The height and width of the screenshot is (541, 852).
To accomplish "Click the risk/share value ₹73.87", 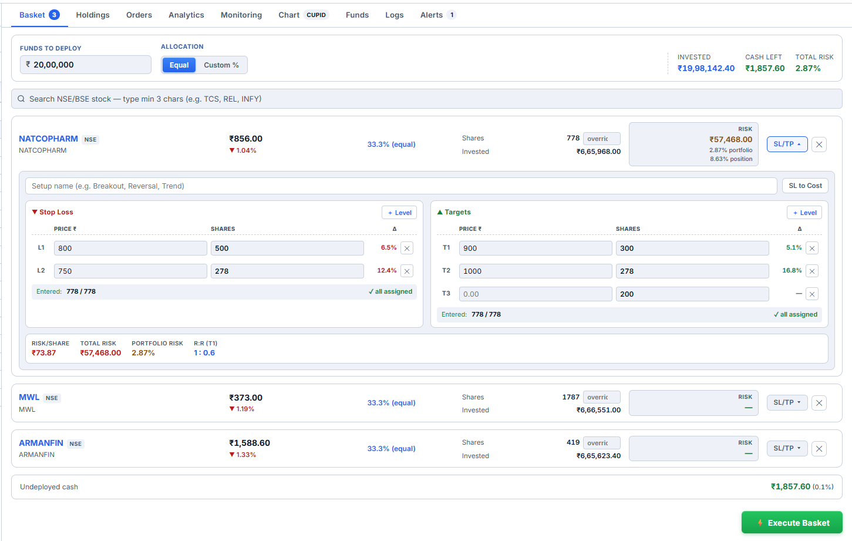I will pos(44,353).
